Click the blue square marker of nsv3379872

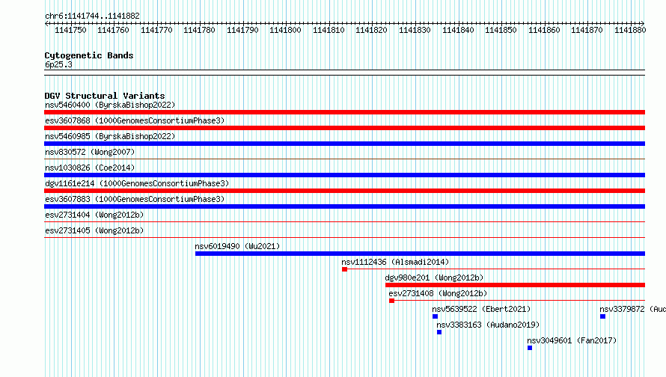pyautogui.click(x=602, y=316)
